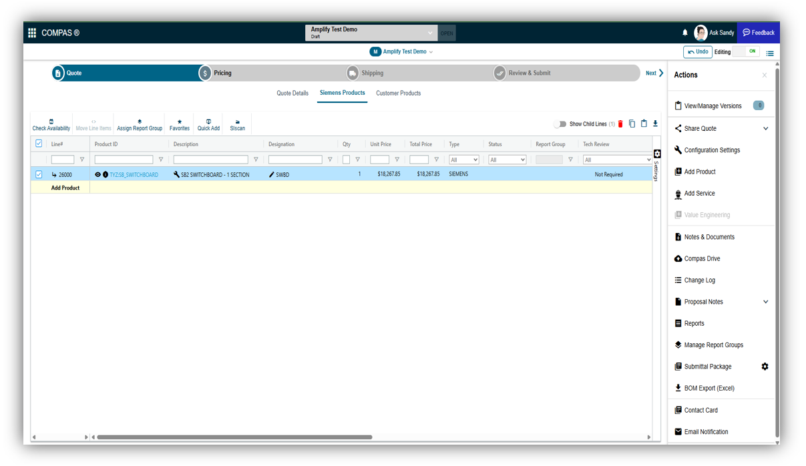Go to the Shipping step

coord(365,73)
